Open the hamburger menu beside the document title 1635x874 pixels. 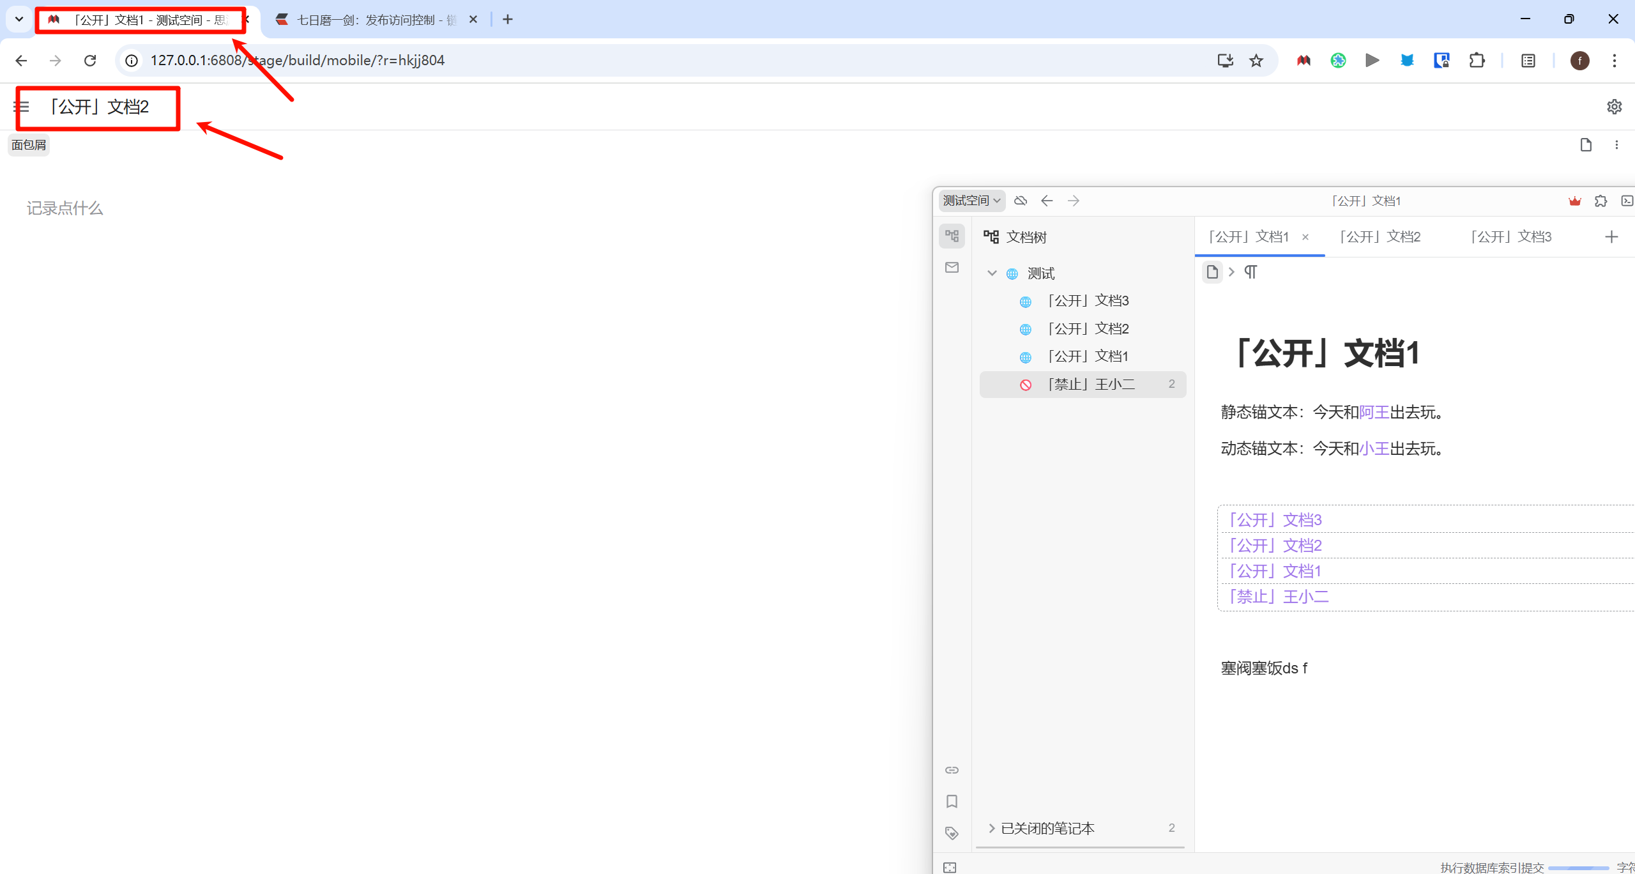22,107
